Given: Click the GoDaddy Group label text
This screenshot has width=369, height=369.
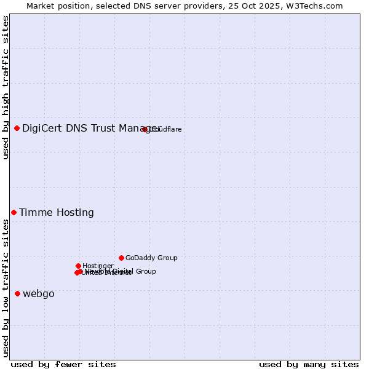Looking at the screenshot, I should (151, 258).
